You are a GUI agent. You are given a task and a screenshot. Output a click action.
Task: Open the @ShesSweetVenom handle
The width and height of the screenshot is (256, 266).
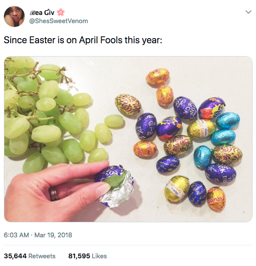click(x=59, y=21)
